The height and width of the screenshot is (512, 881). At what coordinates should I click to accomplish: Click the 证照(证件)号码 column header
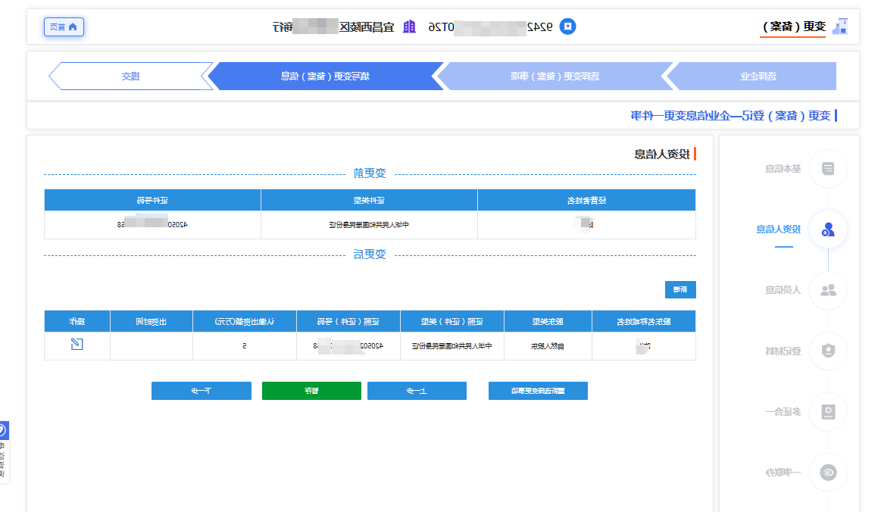point(348,321)
